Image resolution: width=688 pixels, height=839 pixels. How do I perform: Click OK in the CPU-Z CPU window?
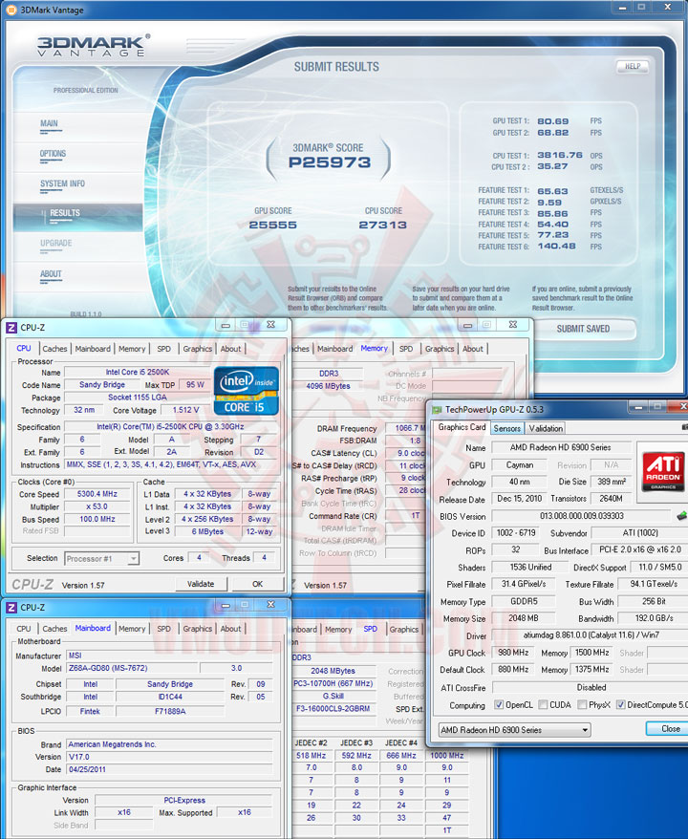pyautogui.click(x=257, y=584)
